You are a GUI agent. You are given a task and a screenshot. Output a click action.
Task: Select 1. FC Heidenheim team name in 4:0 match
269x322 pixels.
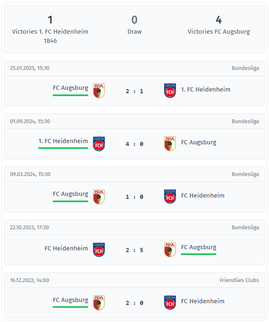pyautogui.click(x=63, y=141)
